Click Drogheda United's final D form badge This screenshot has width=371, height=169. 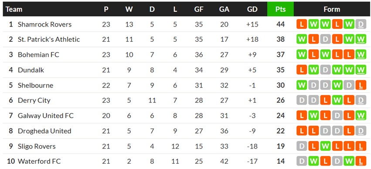(361, 131)
